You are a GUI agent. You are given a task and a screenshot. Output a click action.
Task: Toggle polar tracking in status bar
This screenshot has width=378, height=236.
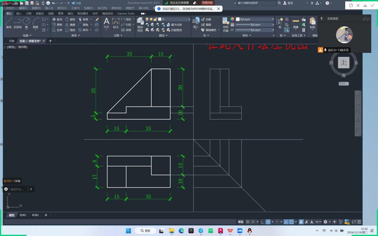(268, 222)
